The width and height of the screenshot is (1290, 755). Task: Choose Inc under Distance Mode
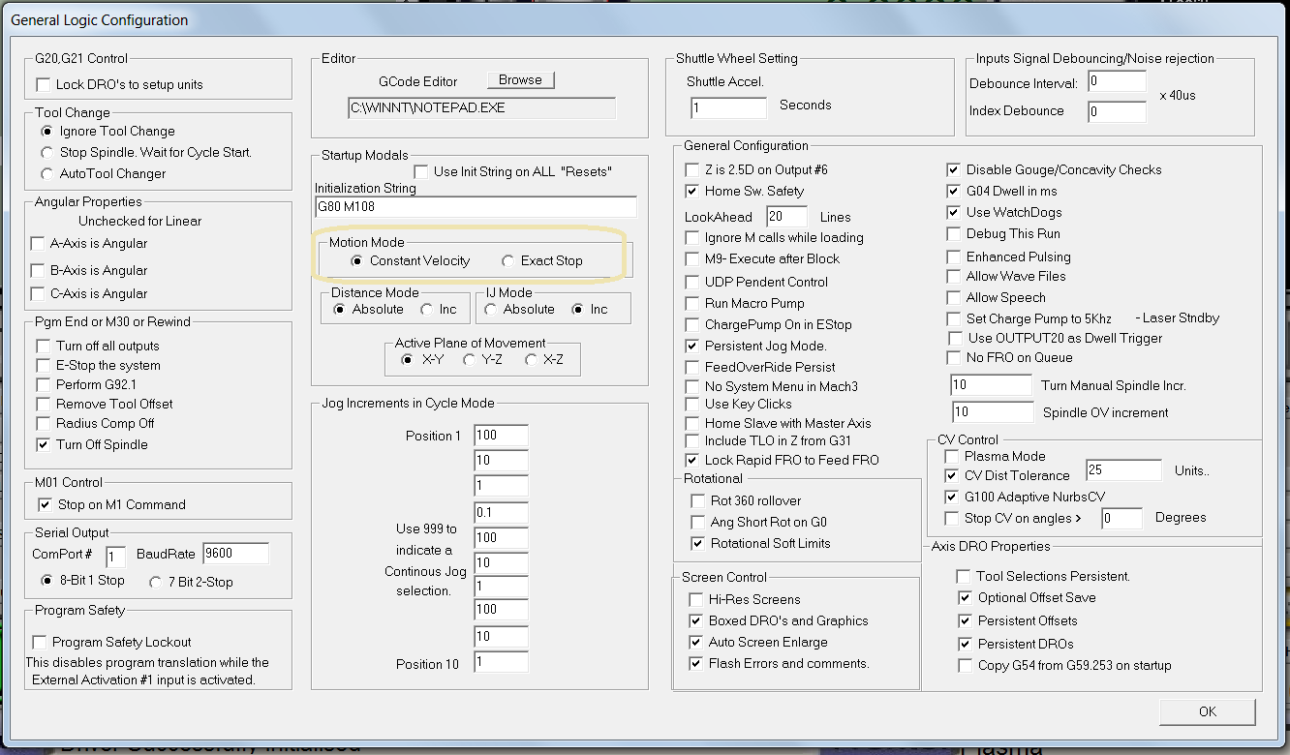[x=426, y=309]
